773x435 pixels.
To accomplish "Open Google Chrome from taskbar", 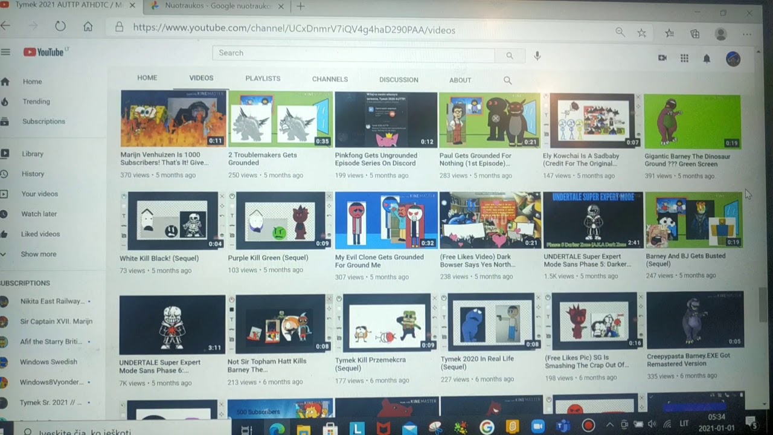I will (x=487, y=427).
